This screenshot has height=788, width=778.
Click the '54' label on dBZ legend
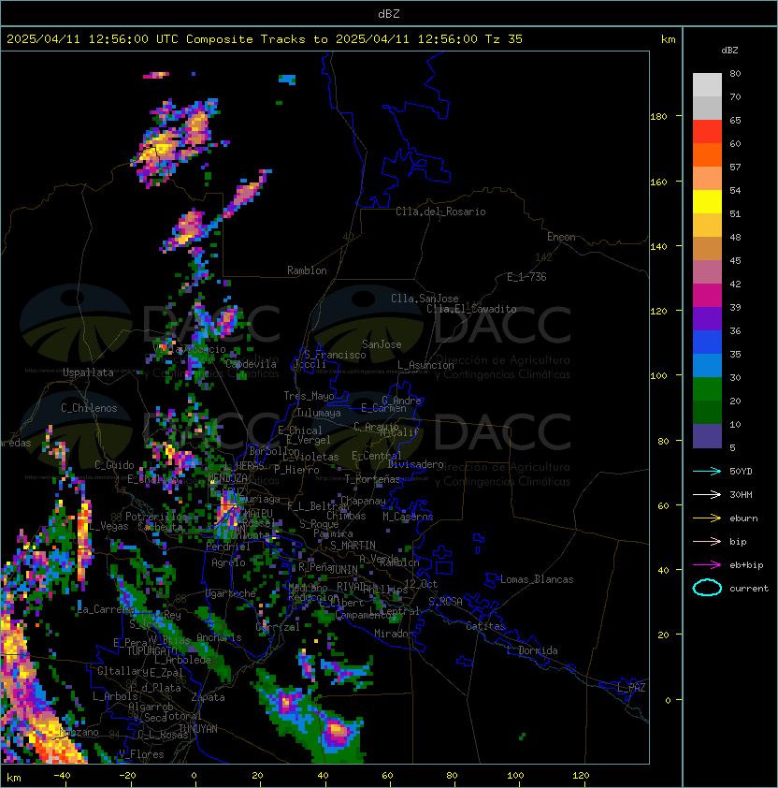pos(735,191)
